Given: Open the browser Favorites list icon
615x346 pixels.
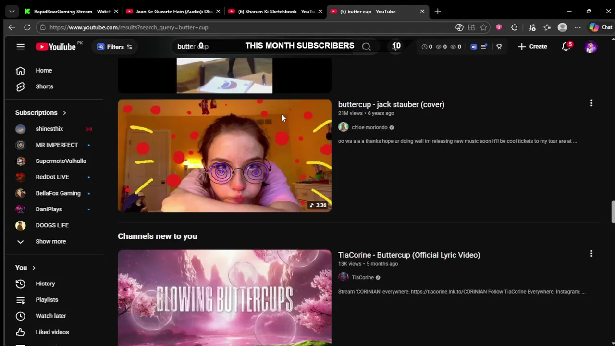Looking at the screenshot, I should 547,27.
